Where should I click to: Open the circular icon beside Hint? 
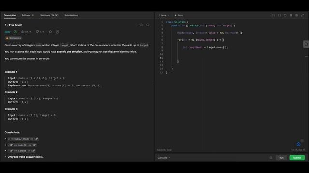148,25
